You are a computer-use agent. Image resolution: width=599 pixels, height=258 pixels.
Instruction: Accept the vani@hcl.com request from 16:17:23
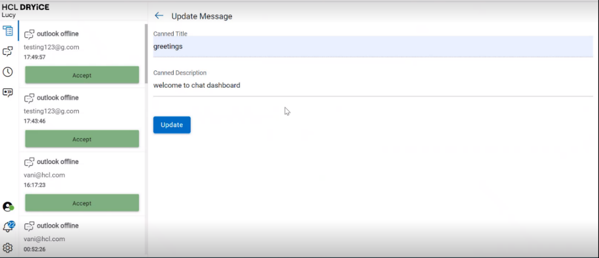click(82, 203)
